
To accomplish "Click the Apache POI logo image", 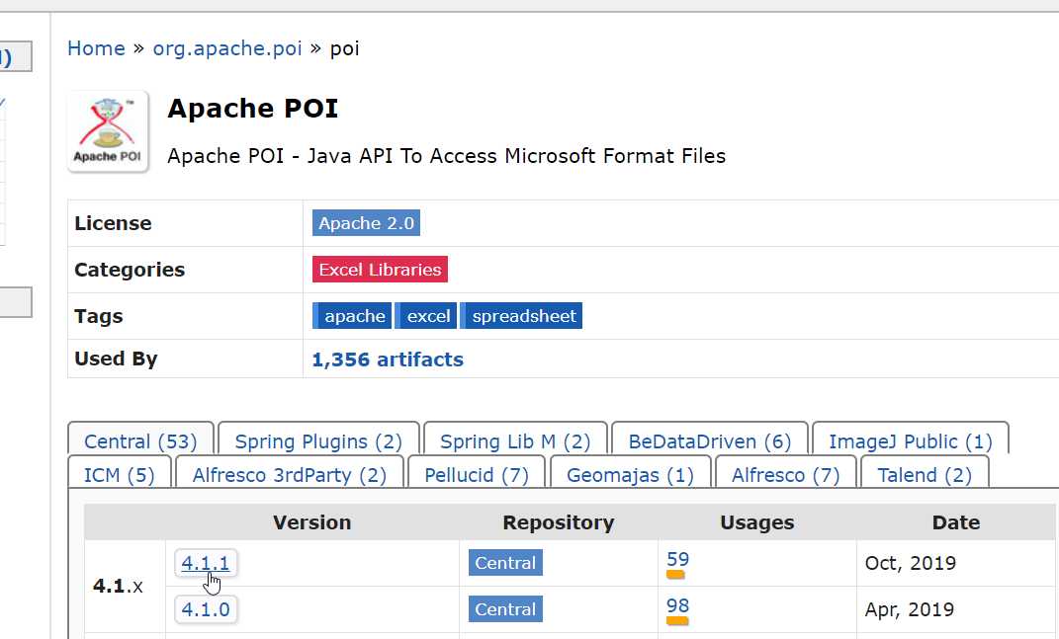I will [x=108, y=131].
